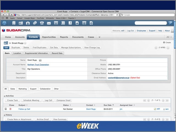Go to previous contact record arrow
Viewport: 176px width, 132px height.
tap(156, 48)
